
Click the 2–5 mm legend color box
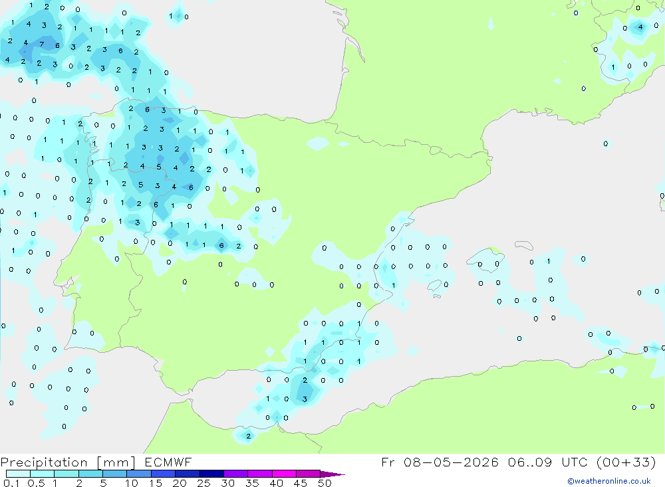click(90, 474)
